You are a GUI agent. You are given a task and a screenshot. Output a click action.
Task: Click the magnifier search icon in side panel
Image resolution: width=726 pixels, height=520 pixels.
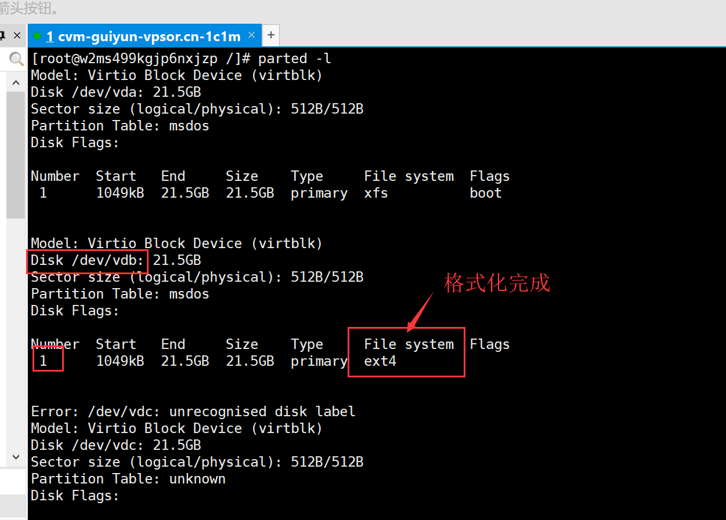coord(16,58)
